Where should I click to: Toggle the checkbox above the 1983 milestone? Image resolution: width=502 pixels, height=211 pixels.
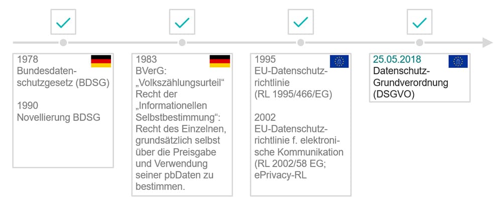[x=182, y=22]
